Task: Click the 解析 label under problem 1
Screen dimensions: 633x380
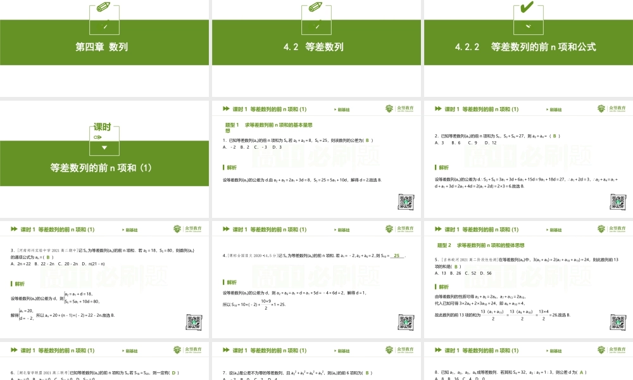Action: coord(230,168)
